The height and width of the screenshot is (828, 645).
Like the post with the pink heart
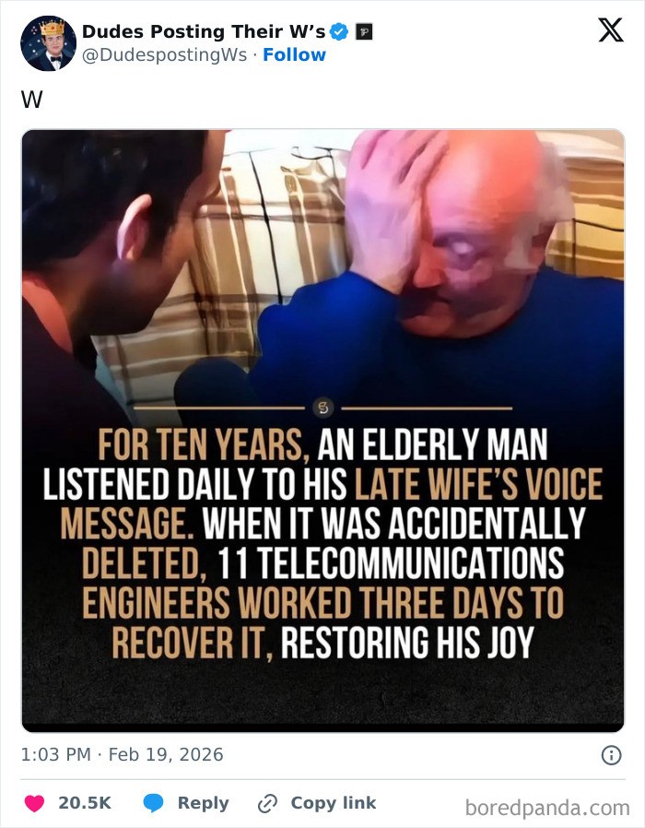[x=34, y=803]
